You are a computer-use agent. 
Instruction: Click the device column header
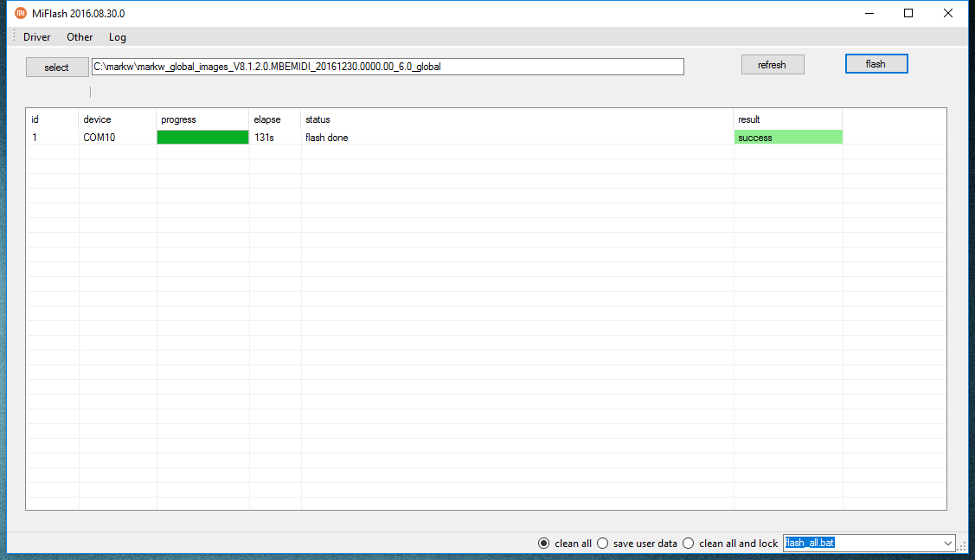(117, 119)
